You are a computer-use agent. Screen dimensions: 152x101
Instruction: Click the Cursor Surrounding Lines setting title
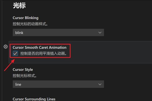point(34,99)
